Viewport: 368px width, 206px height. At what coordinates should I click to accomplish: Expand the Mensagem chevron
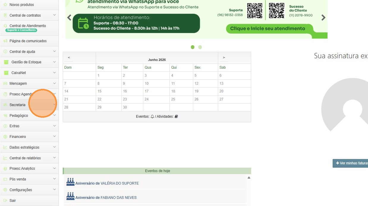click(54, 83)
